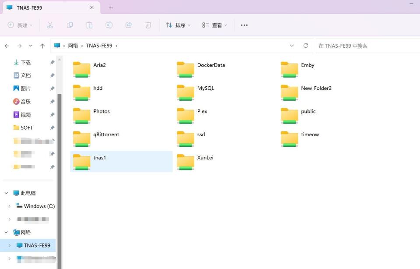The width and height of the screenshot is (420, 269).
Task: Go up one level with up arrow
Action: coord(42,46)
